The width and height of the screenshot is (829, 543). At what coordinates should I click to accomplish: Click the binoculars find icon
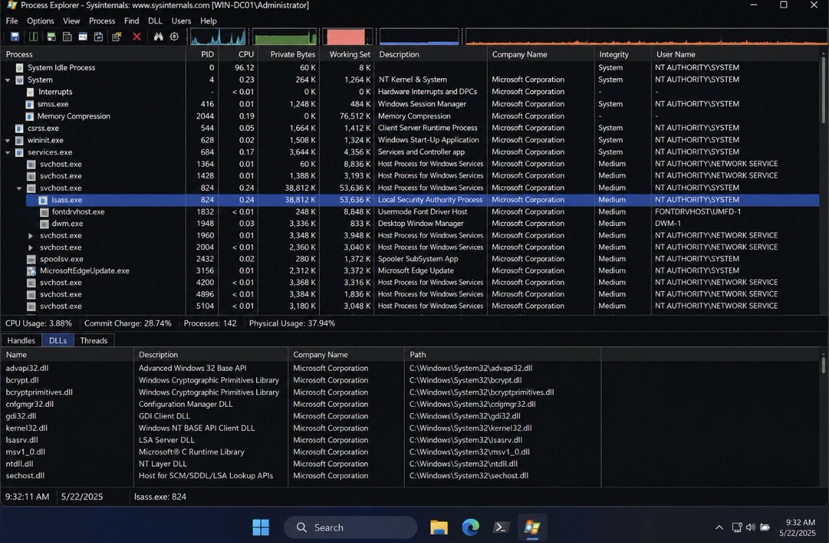[158, 37]
